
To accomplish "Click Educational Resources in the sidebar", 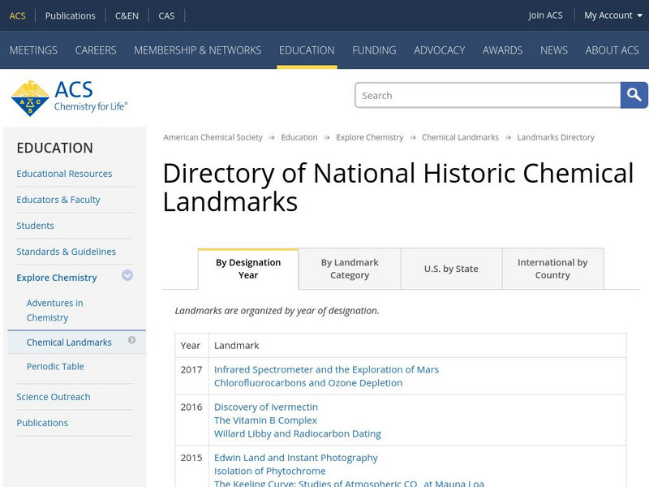I will click(x=64, y=174).
